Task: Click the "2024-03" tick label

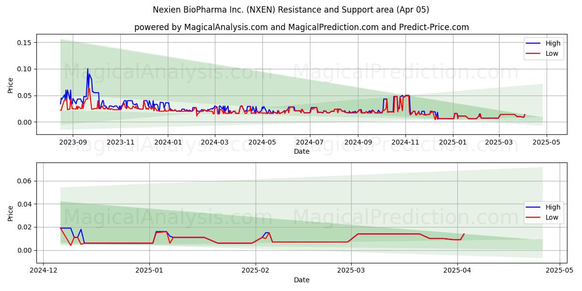Action: (215, 143)
